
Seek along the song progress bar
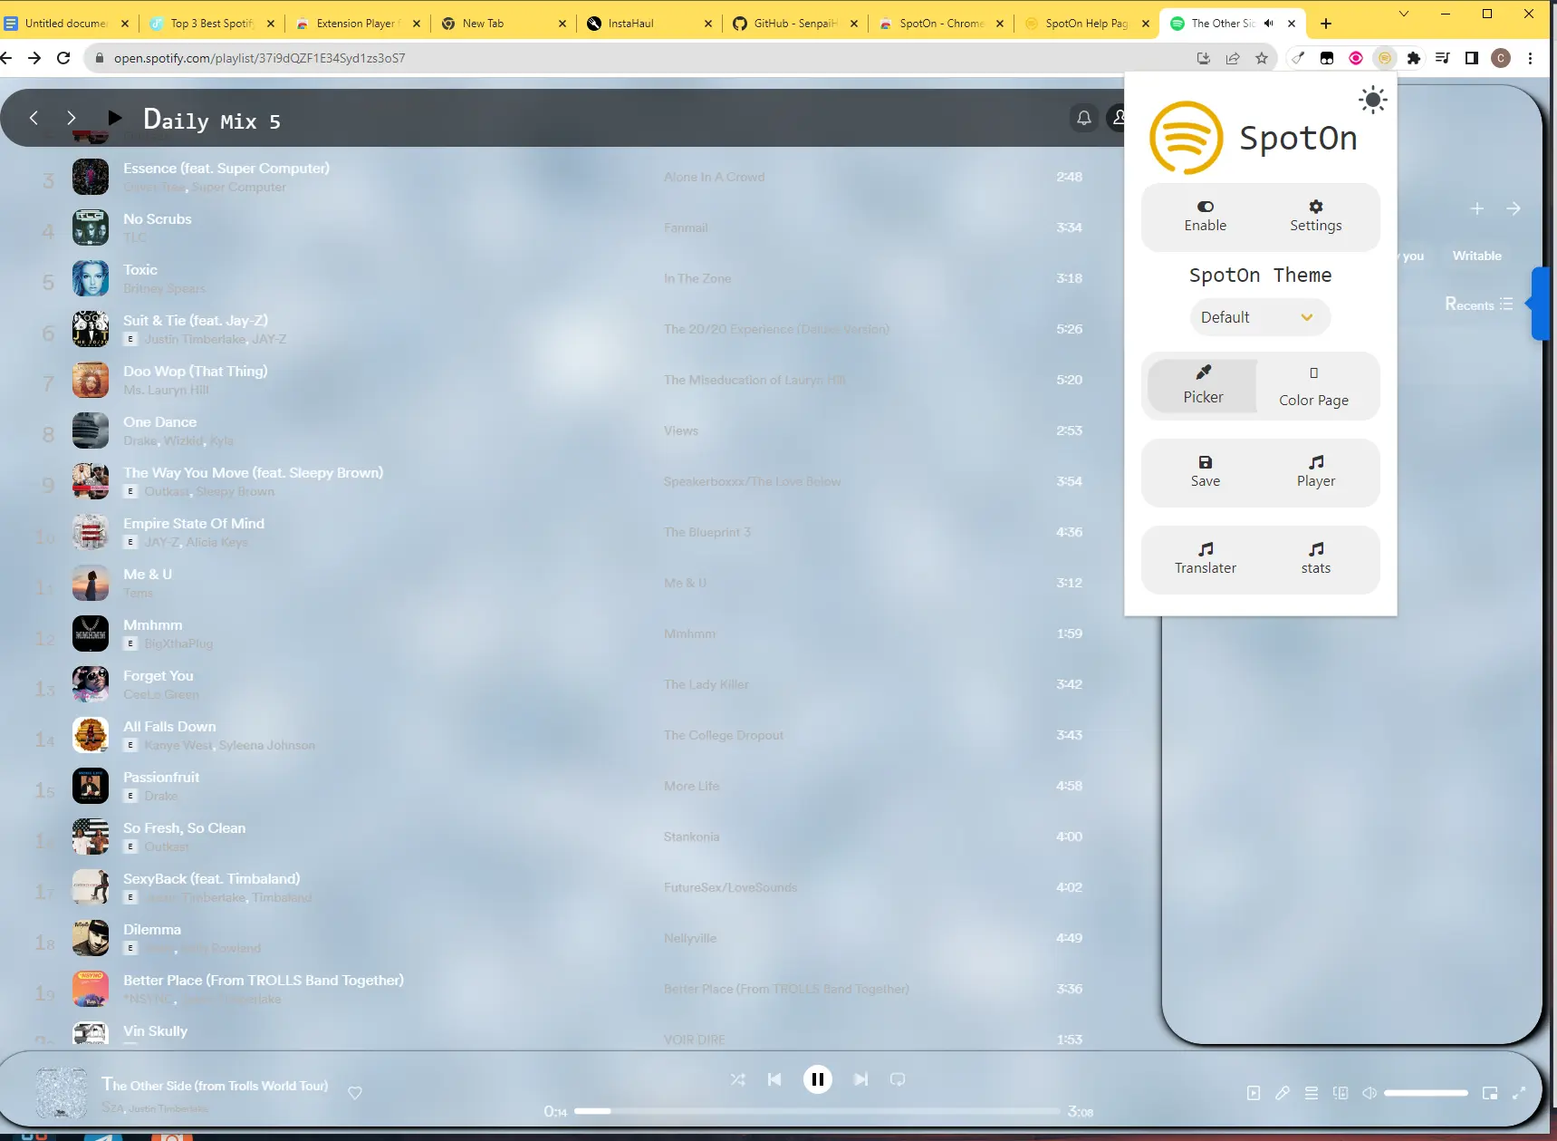[817, 1110]
